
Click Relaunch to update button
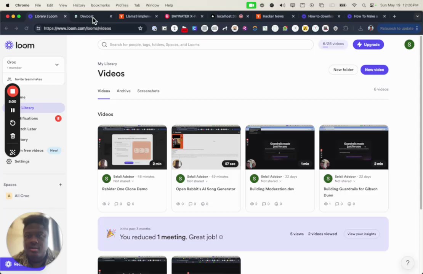(397, 28)
